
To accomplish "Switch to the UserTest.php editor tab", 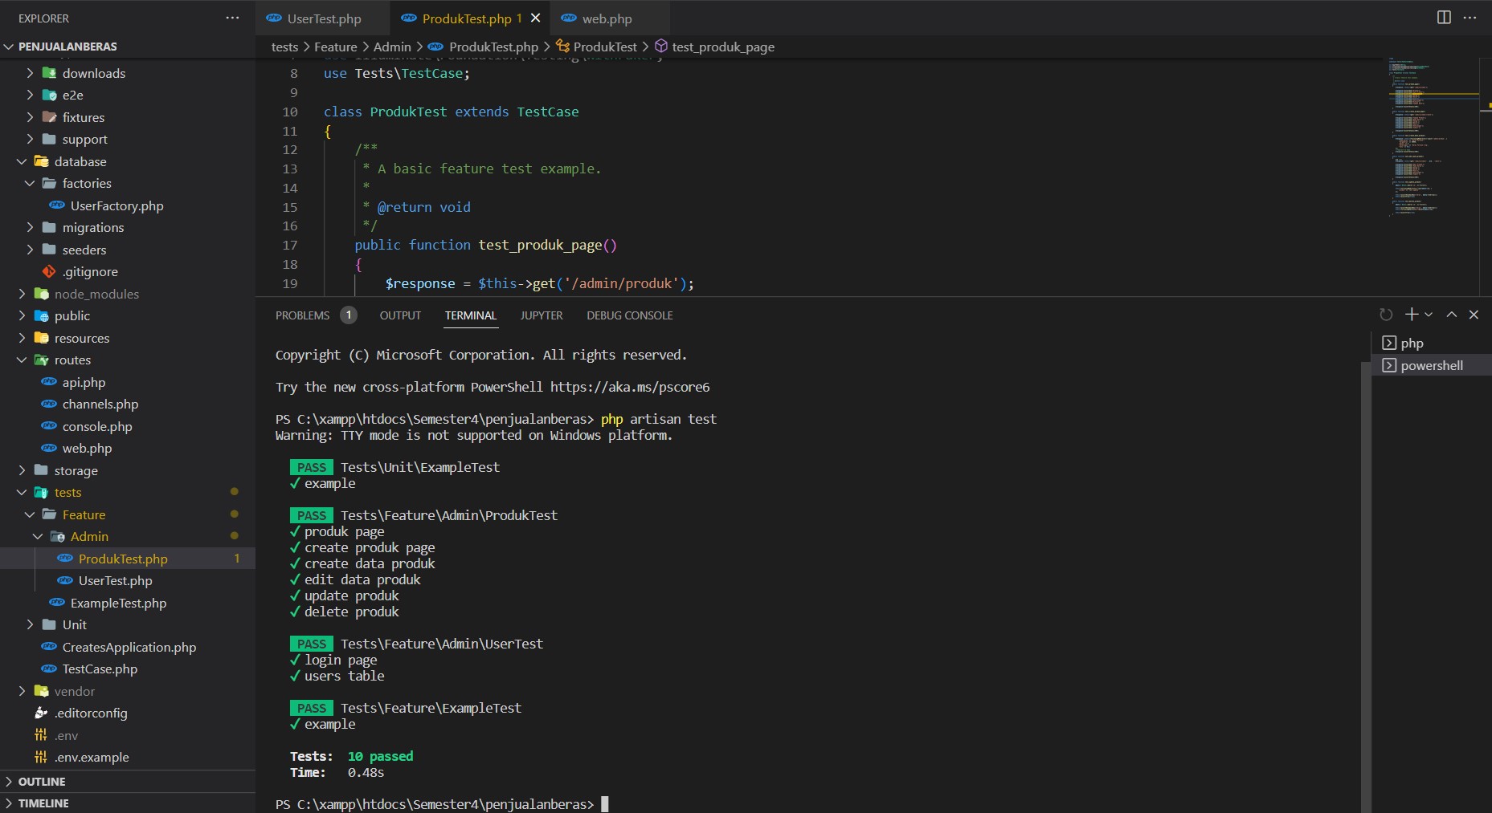I will point(323,18).
